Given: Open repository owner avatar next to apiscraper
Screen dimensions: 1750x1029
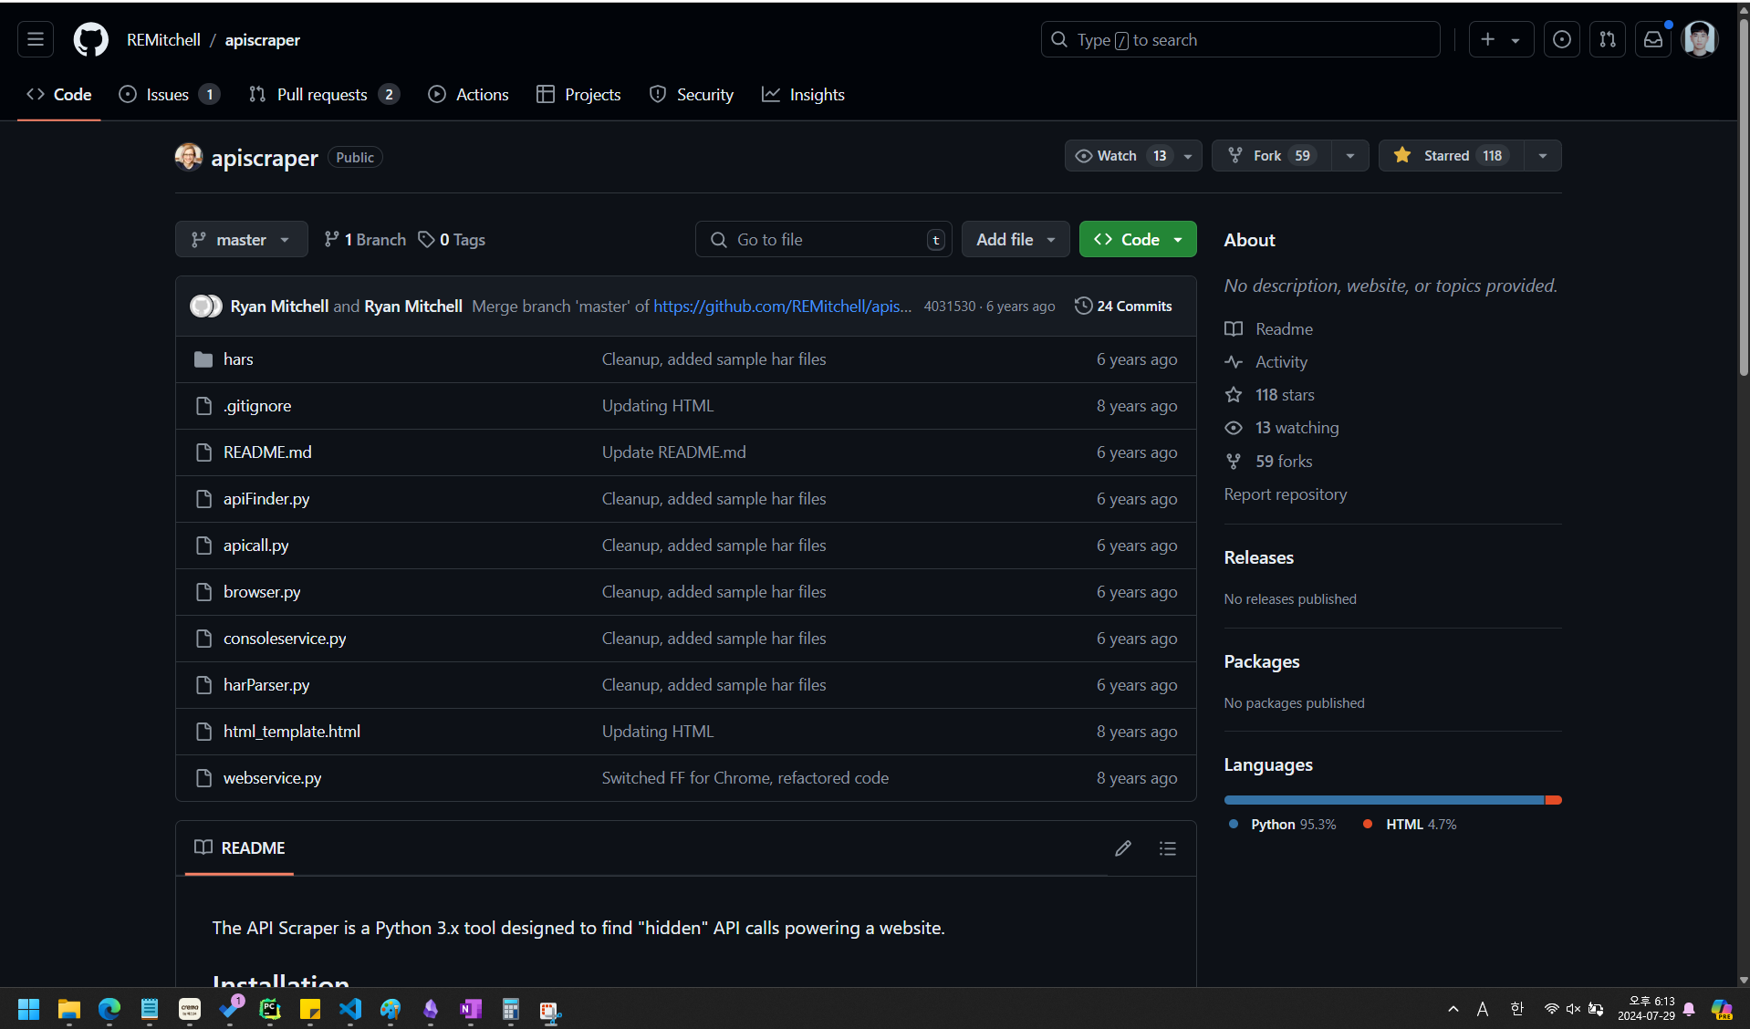Looking at the screenshot, I should click(188, 157).
